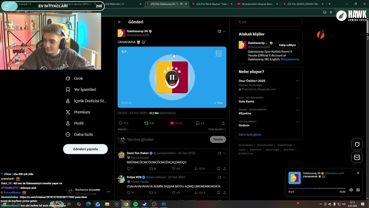Reply to Sami Yen Haber comment

click(130, 169)
